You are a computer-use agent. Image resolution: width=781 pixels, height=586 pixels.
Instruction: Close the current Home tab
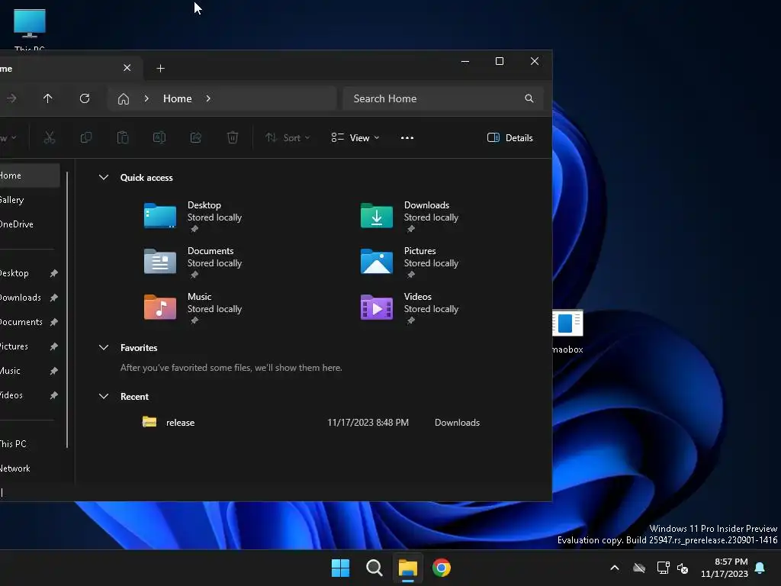click(x=127, y=68)
